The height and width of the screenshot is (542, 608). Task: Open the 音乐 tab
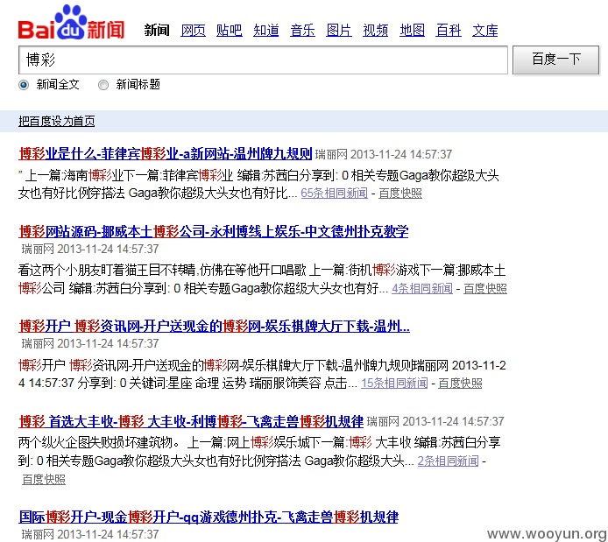[302, 30]
